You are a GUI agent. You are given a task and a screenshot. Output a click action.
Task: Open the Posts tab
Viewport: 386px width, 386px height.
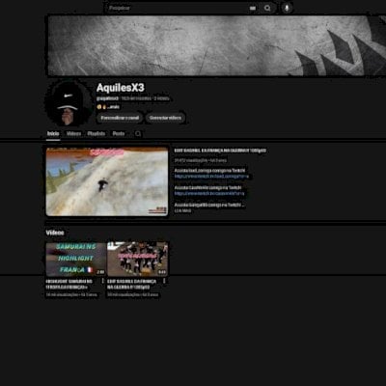pyautogui.click(x=119, y=134)
